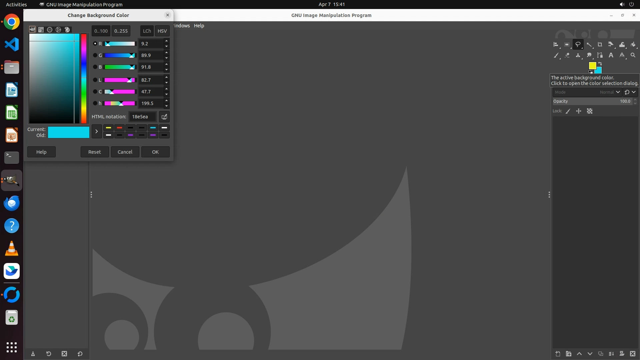
Task: Select the Eraser tool
Action: pyautogui.click(x=567, y=55)
